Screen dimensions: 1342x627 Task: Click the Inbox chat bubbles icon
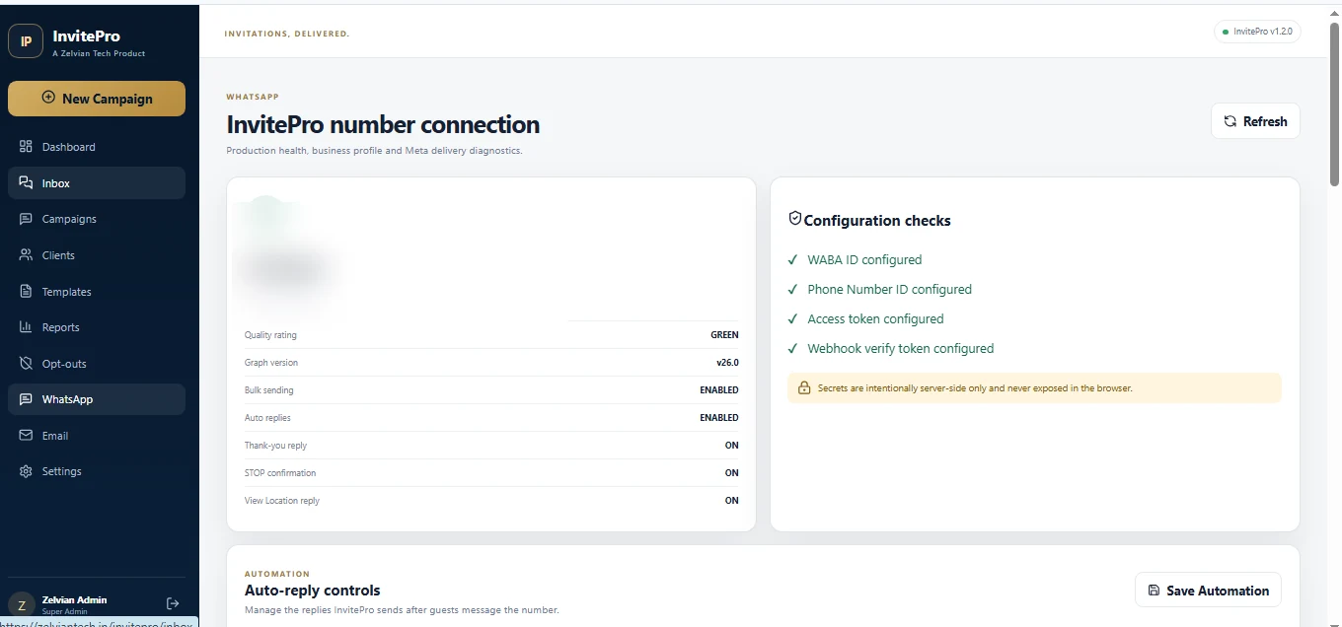tap(26, 182)
